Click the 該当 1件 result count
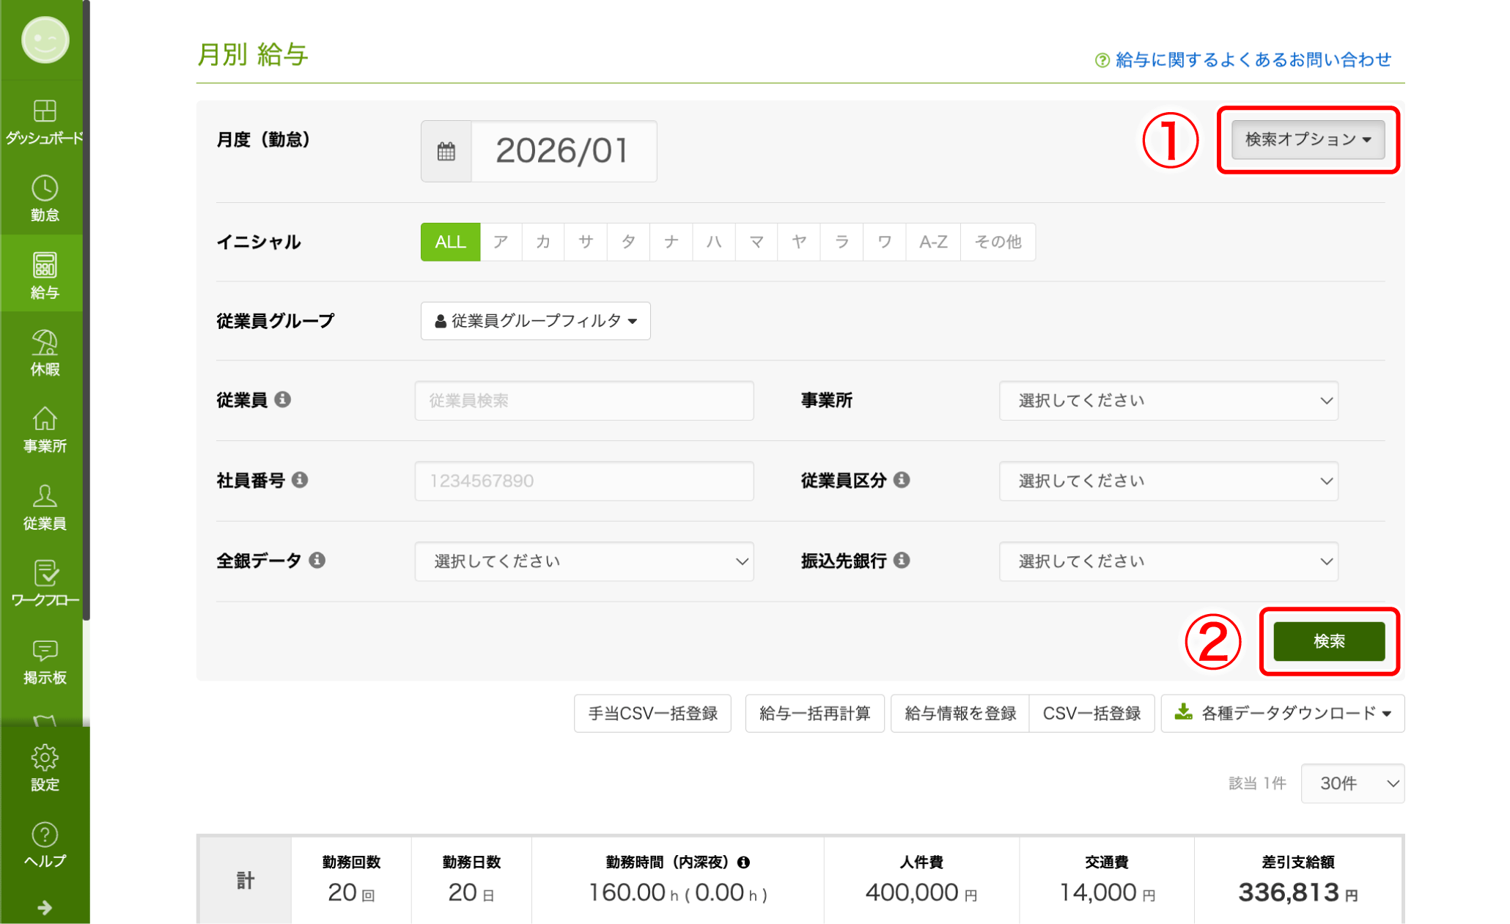 point(1257,783)
